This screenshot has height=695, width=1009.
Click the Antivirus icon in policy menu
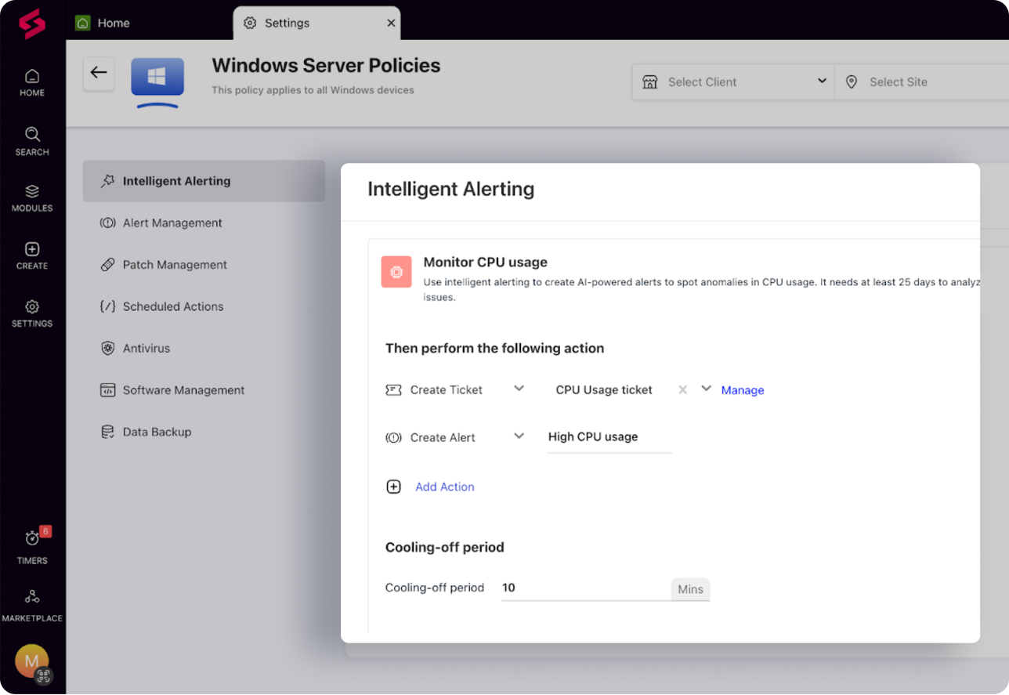(x=107, y=348)
